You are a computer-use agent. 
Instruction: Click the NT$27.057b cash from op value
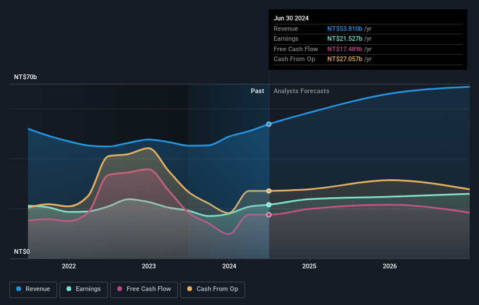click(x=345, y=59)
